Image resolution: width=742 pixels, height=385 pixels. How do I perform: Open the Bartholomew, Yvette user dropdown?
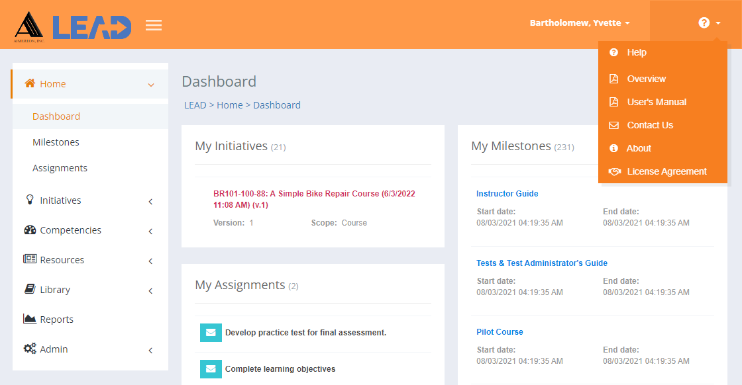pos(580,22)
